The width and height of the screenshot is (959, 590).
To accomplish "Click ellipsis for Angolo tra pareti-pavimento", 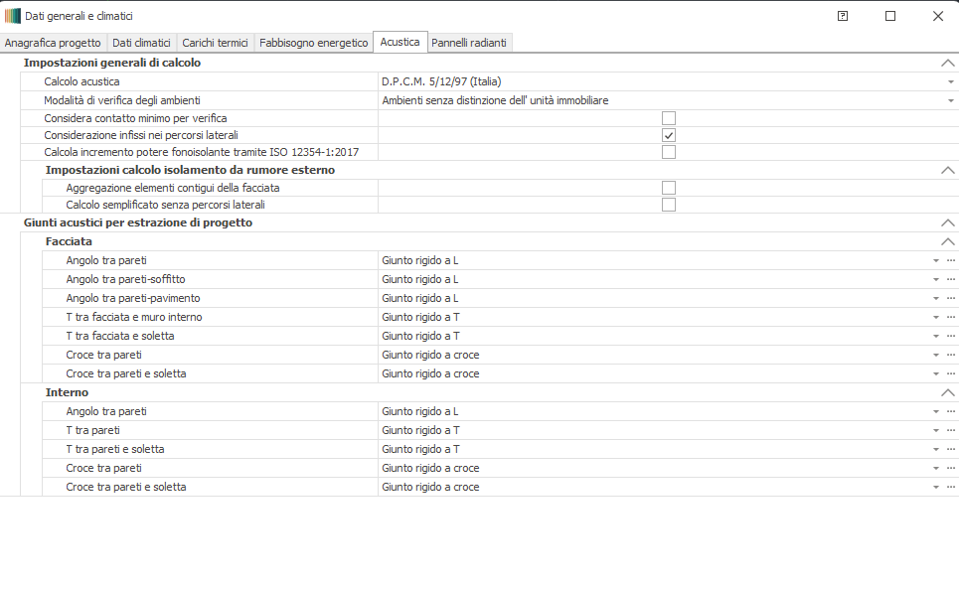I will pyautogui.click(x=950, y=298).
